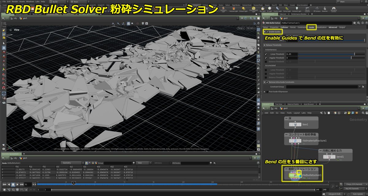Expand the Post-Guide VEXpression section
The width and height of the screenshot is (368, 196).
tap(264, 92)
